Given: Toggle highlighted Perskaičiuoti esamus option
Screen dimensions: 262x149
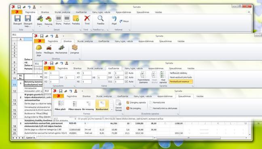Looking at the screenshot, I should tap(181, 81).
